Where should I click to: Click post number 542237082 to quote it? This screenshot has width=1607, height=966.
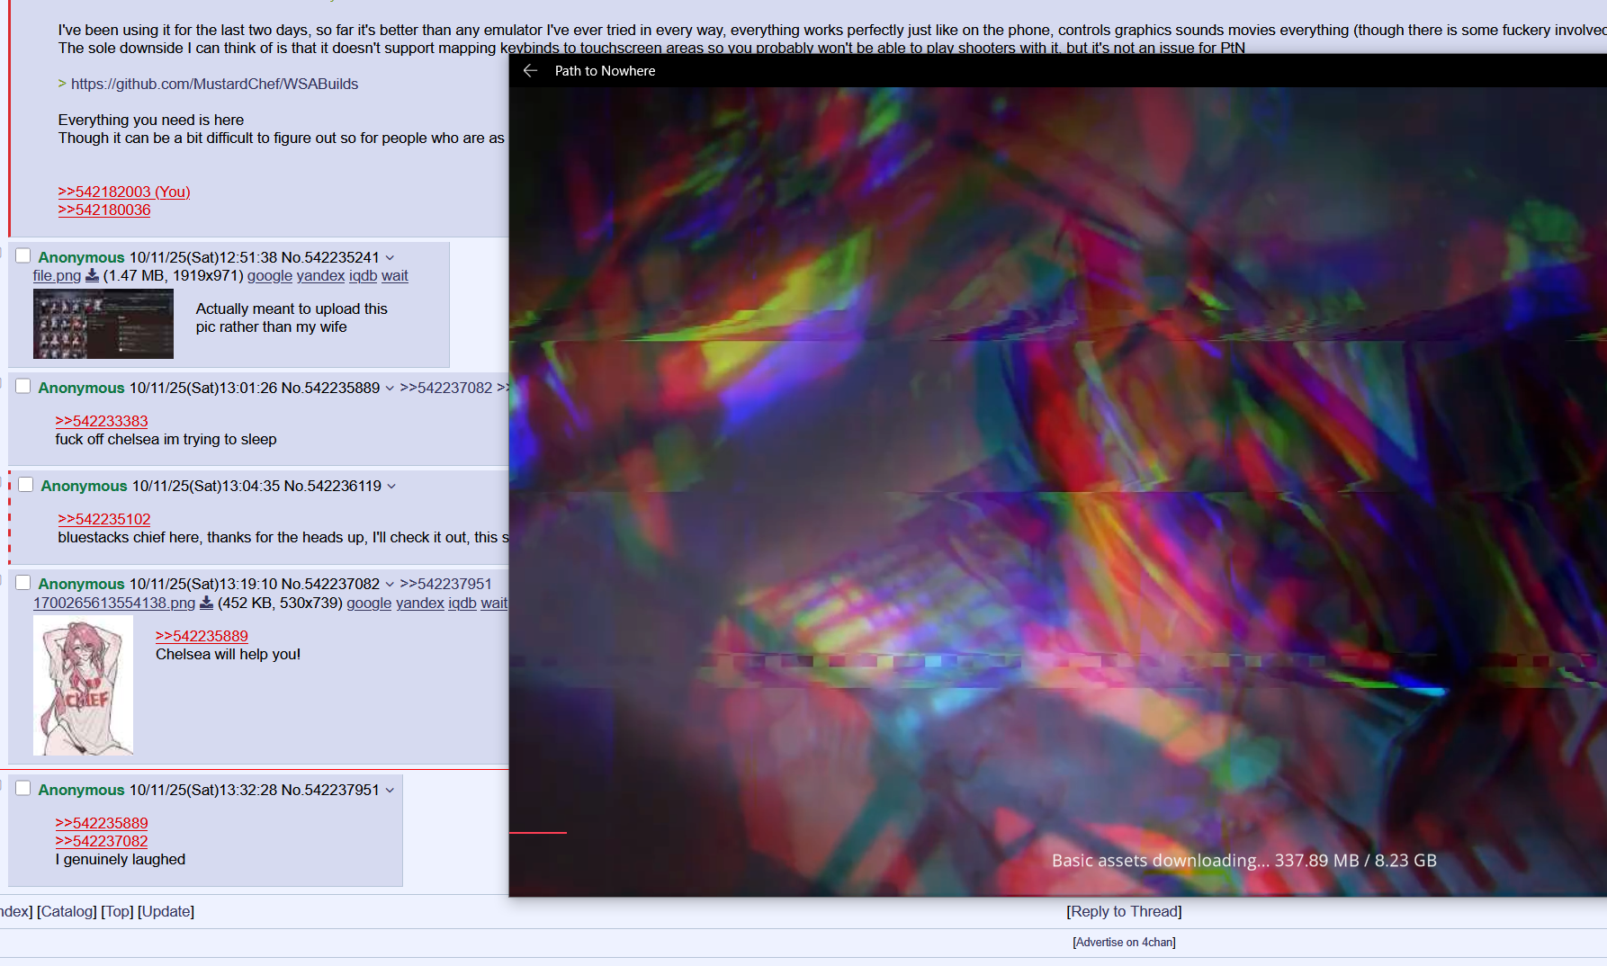(x=342, y=584)
